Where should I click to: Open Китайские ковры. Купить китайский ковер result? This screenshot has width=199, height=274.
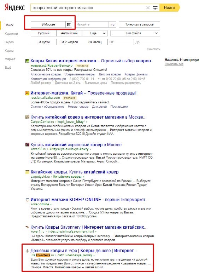[x=75, y=172]
